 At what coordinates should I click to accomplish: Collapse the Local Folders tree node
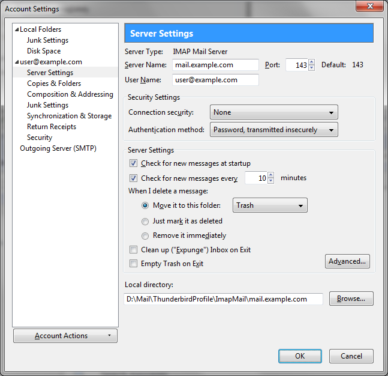click(x=16, y=29)
